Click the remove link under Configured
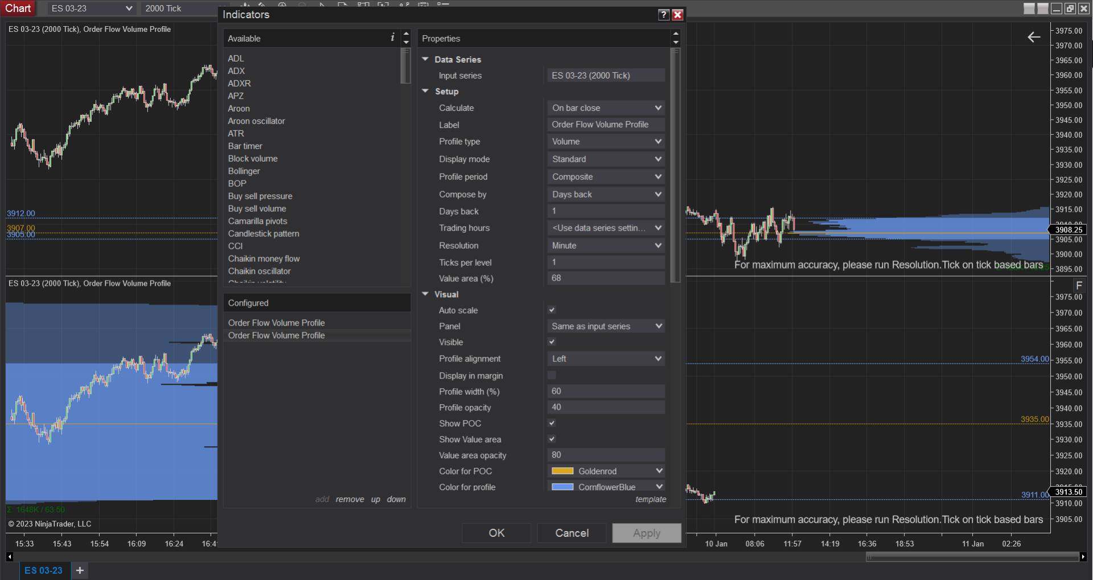This screenshot has width=1093, height=580. point(350,499)
